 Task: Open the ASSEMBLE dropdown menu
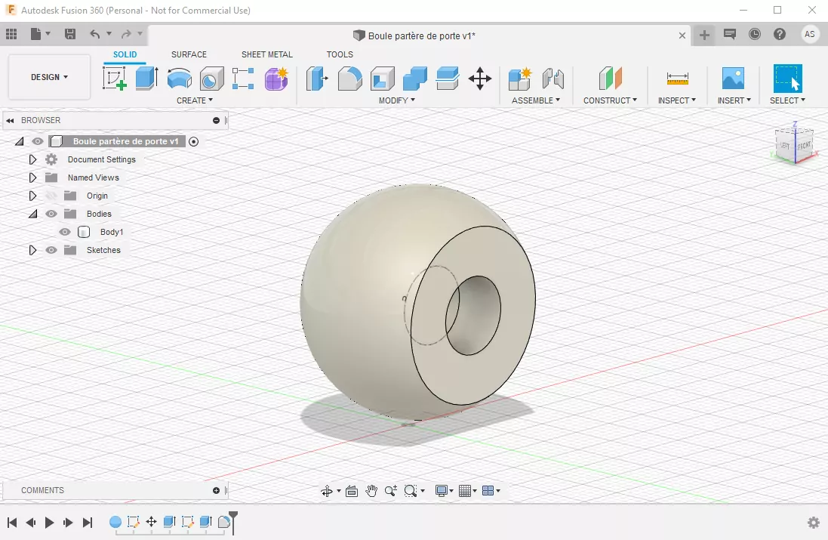point(535,100)
